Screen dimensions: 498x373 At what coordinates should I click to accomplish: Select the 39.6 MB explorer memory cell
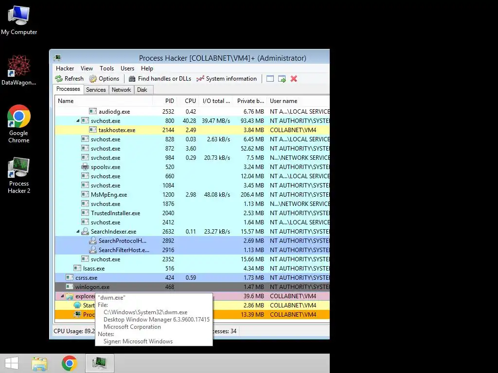point(253,296)
